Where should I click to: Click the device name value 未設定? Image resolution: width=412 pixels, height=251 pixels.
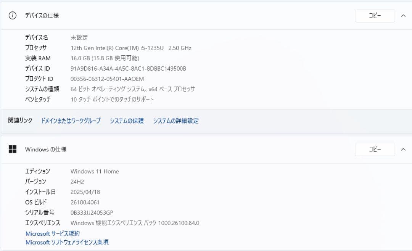(79, 37)
